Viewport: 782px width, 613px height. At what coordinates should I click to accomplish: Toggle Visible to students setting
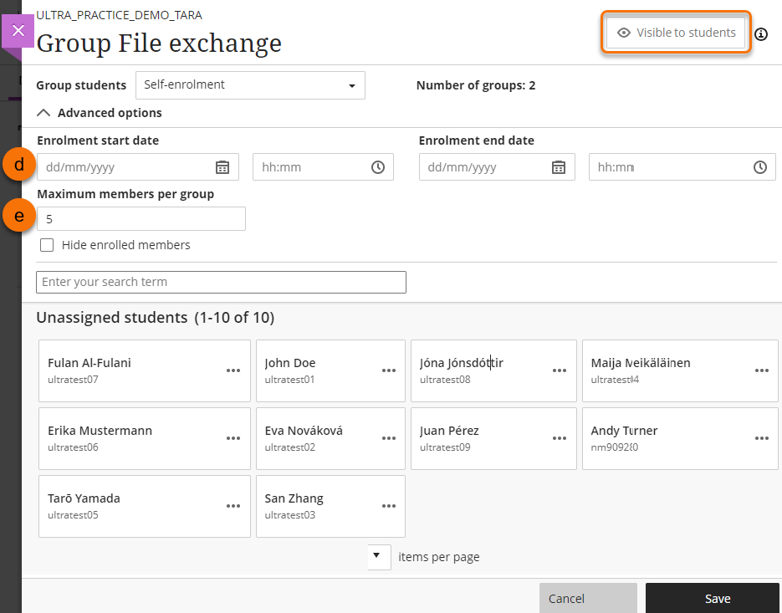coord(676,33)
